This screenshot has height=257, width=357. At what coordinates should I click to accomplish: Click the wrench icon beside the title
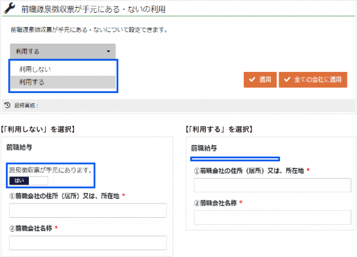tap(10, 8)
